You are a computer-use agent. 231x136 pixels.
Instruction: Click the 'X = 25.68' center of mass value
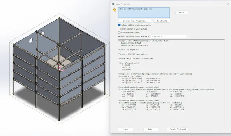tap(126, 65)
